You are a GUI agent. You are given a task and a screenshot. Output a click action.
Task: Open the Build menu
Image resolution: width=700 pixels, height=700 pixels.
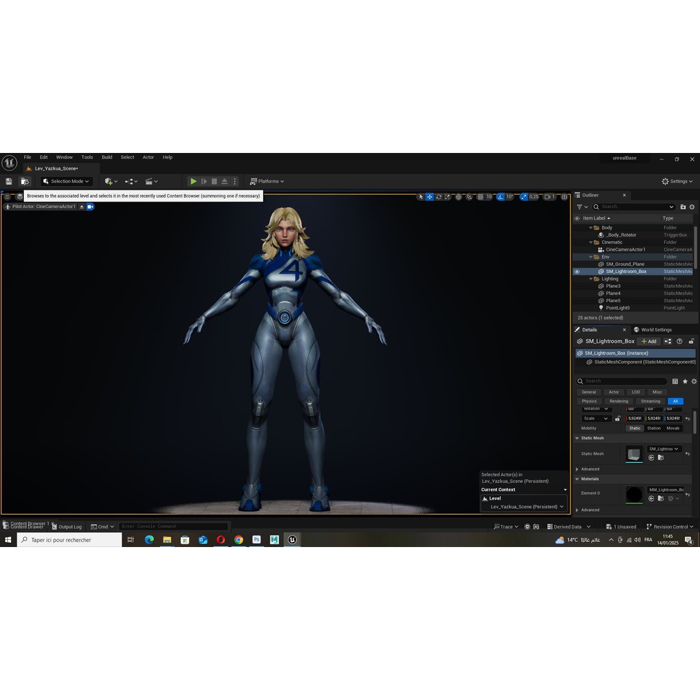point(107,157)
